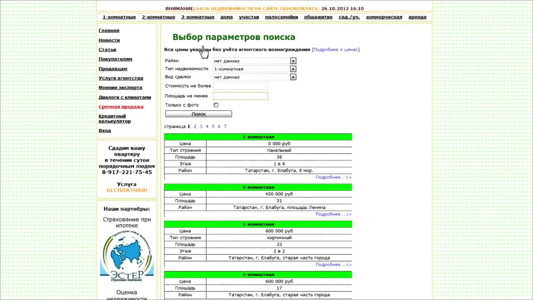Go to results page 7
The image size is (533, 300).
[225, 126]
